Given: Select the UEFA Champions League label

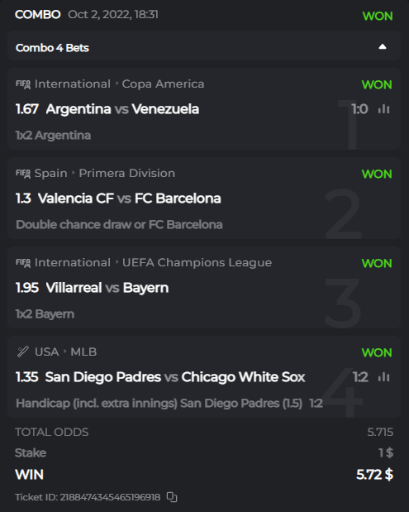Looking at the screenshot, I should (197, 263).
